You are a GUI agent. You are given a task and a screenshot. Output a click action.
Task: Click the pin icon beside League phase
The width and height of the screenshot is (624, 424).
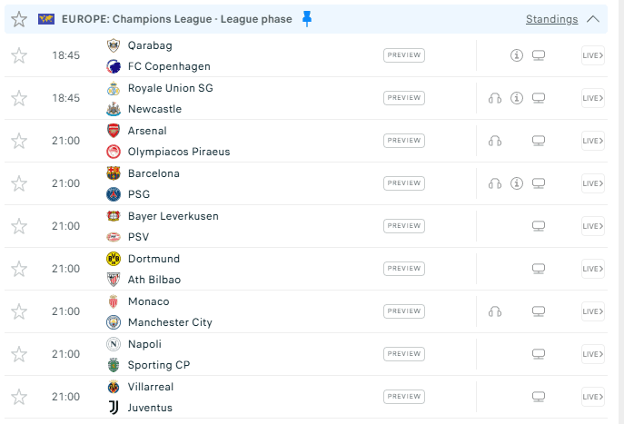tap(307, 18)
